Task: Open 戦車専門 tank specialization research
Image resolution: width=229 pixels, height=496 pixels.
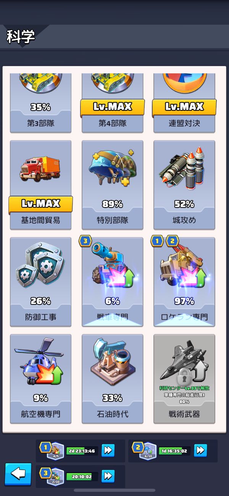Action: tap(113, 282)
